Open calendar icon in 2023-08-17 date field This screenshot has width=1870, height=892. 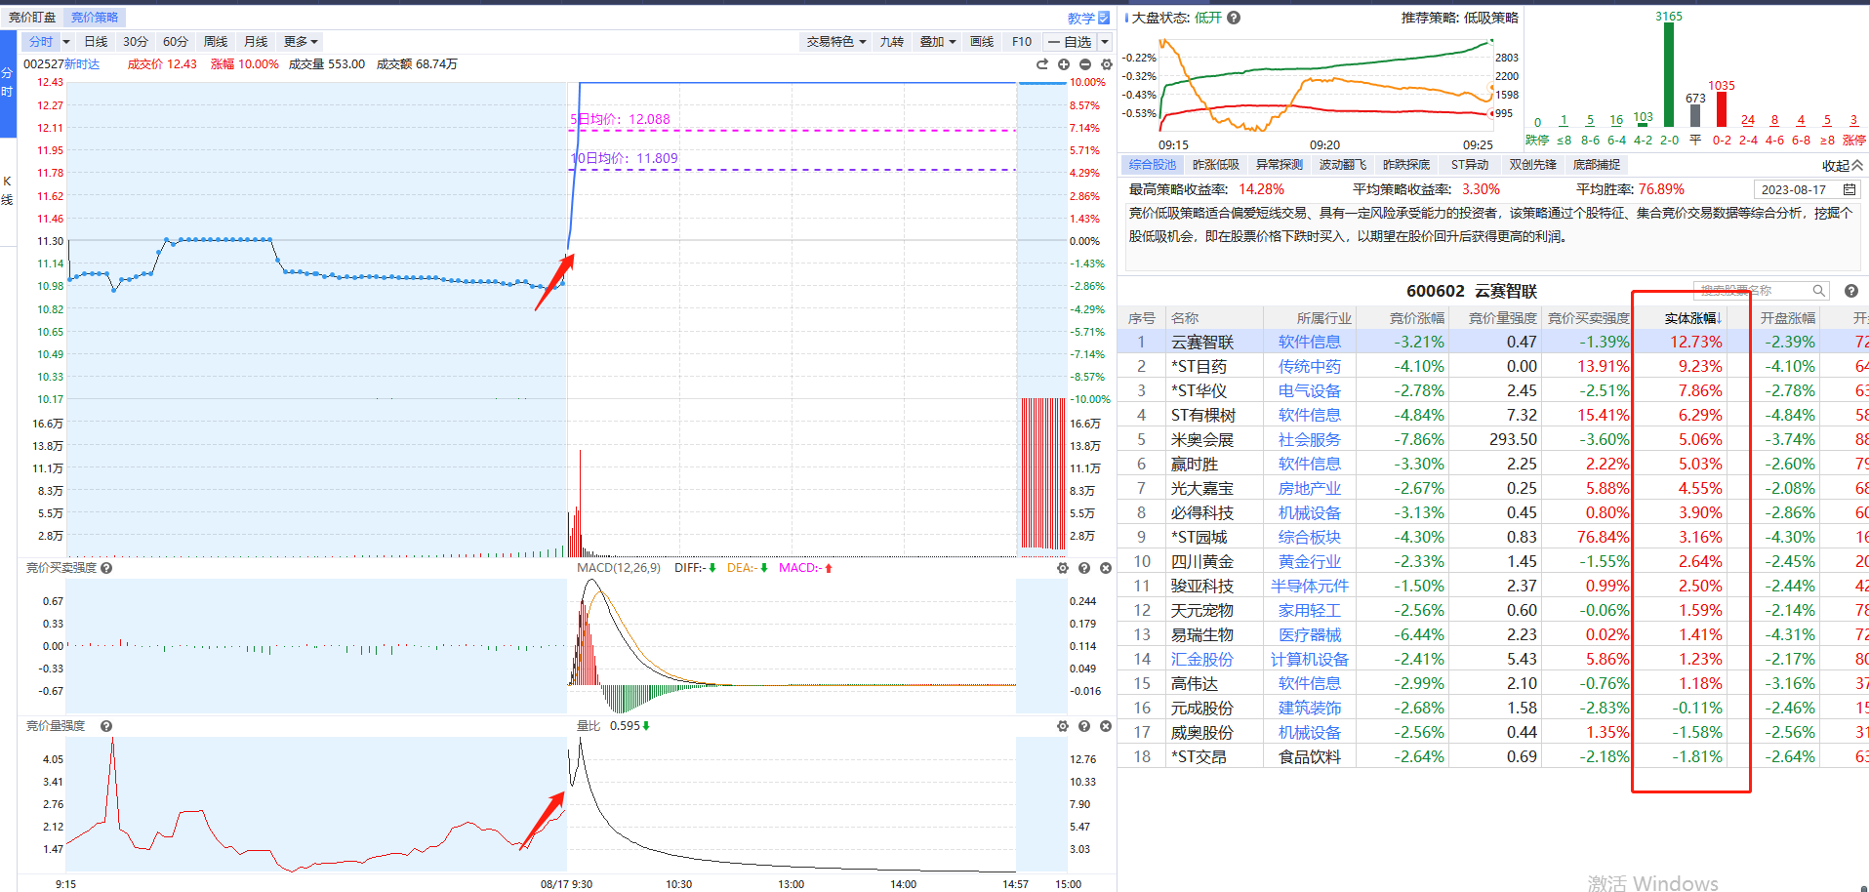pos(1849,189)
